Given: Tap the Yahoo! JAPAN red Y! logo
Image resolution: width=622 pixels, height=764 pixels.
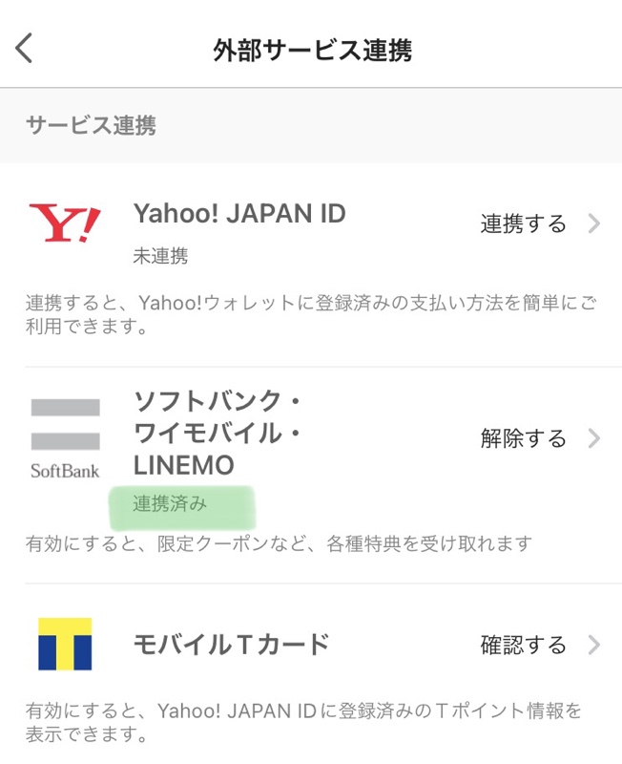Looking at the screenshot, I should click(65, 223).
